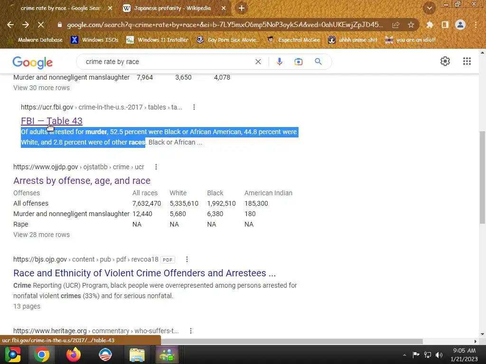
Task: Close the Japanese profanity Wikipedia tab
Action: (224, 9)
